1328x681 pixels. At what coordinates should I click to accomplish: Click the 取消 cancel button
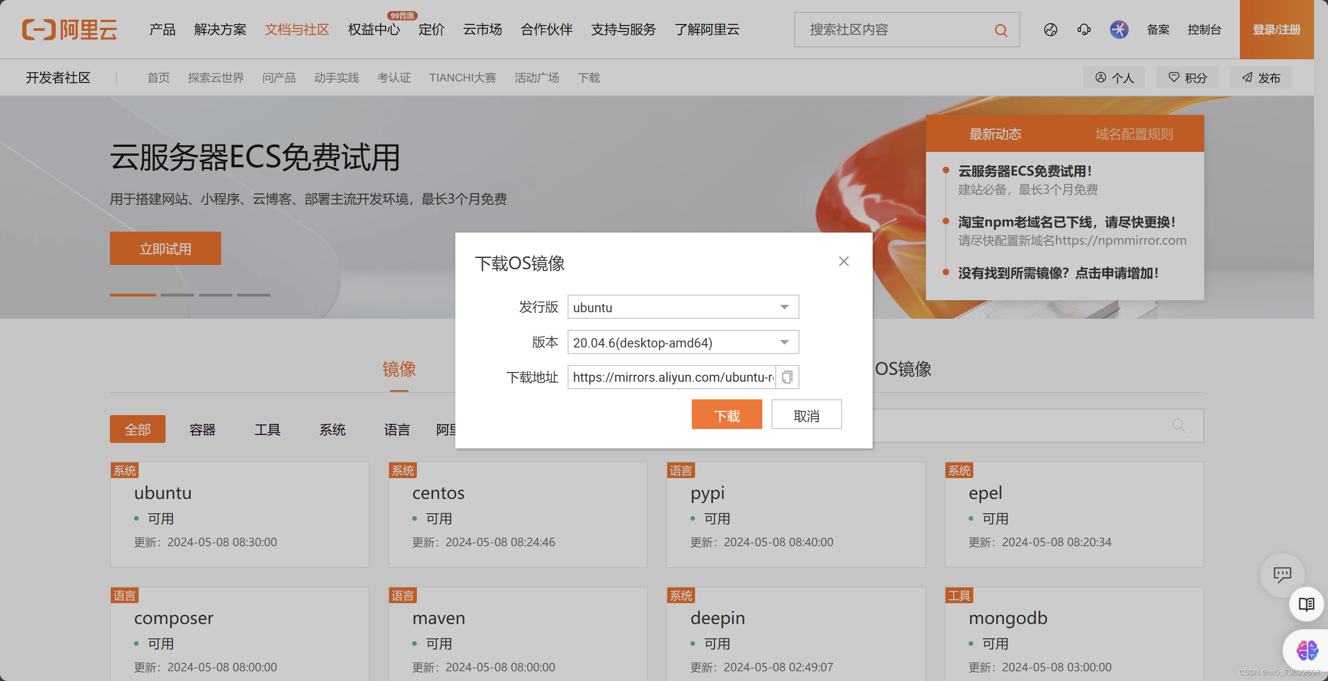806,415
